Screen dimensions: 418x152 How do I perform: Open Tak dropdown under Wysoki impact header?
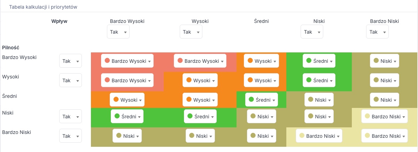pos(191,32)
